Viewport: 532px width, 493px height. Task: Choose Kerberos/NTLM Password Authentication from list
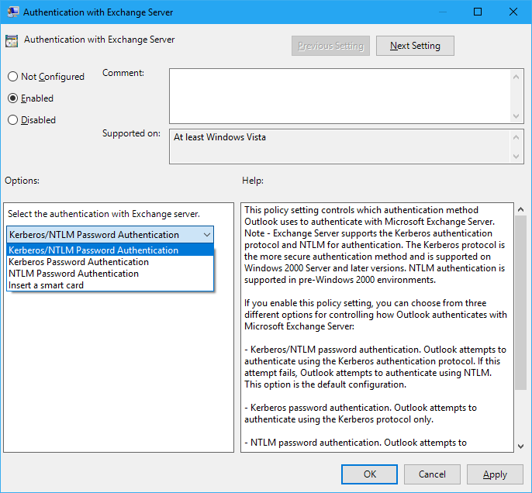(110, 250)
